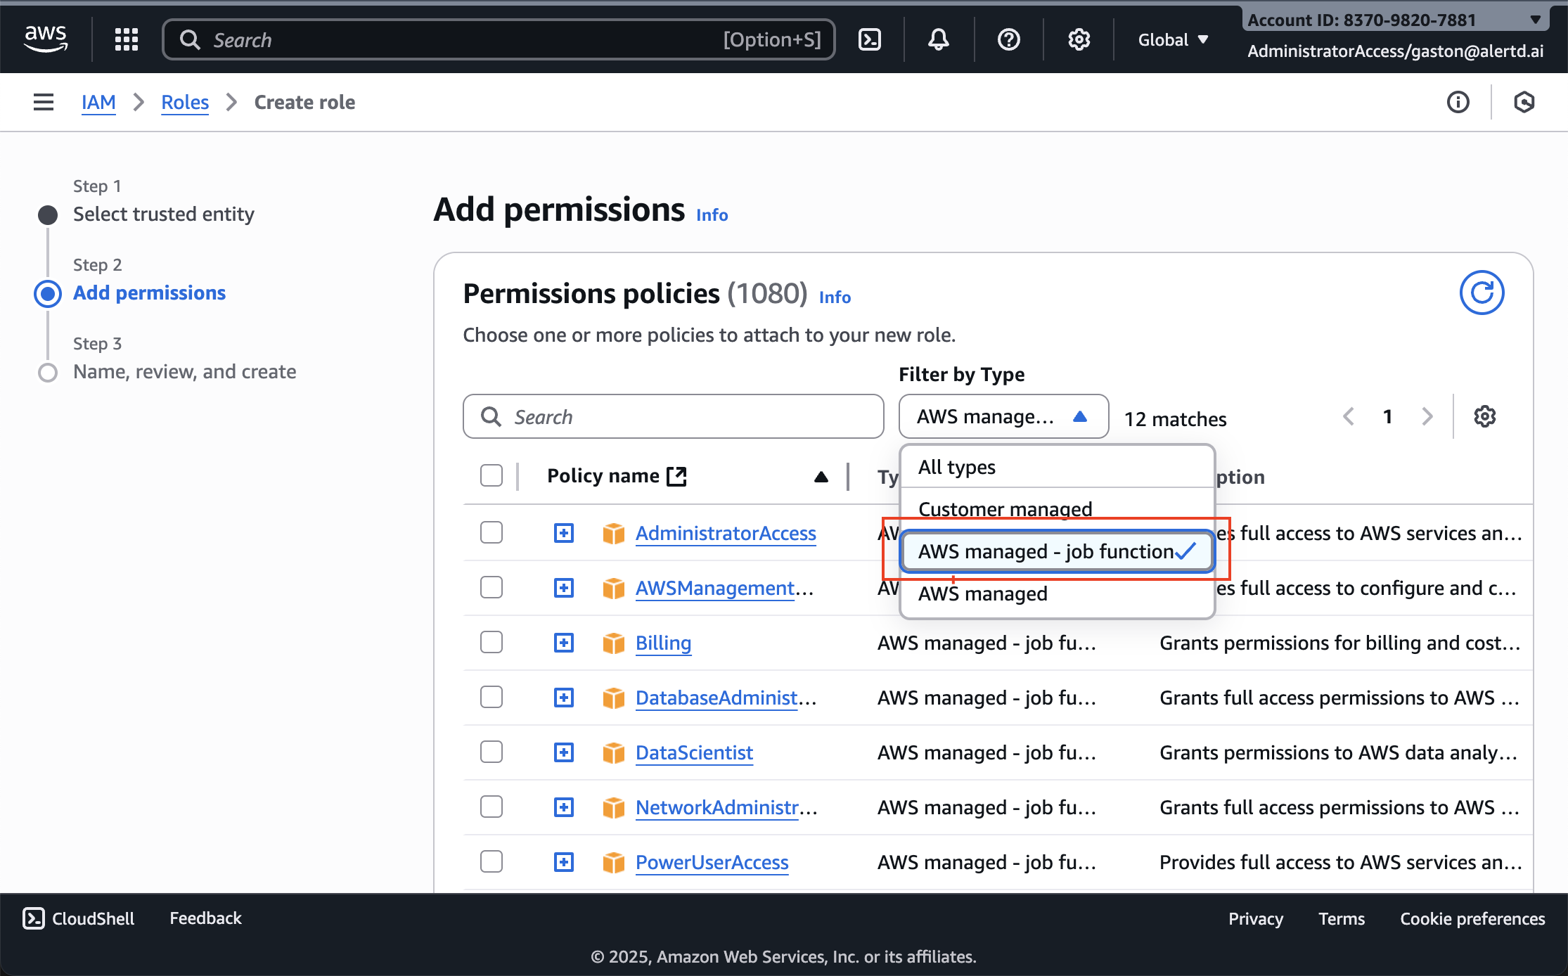This screenshot has height=976, width=1568.
Task: Open the DataScientist policy link
Action: pos(694,752)
